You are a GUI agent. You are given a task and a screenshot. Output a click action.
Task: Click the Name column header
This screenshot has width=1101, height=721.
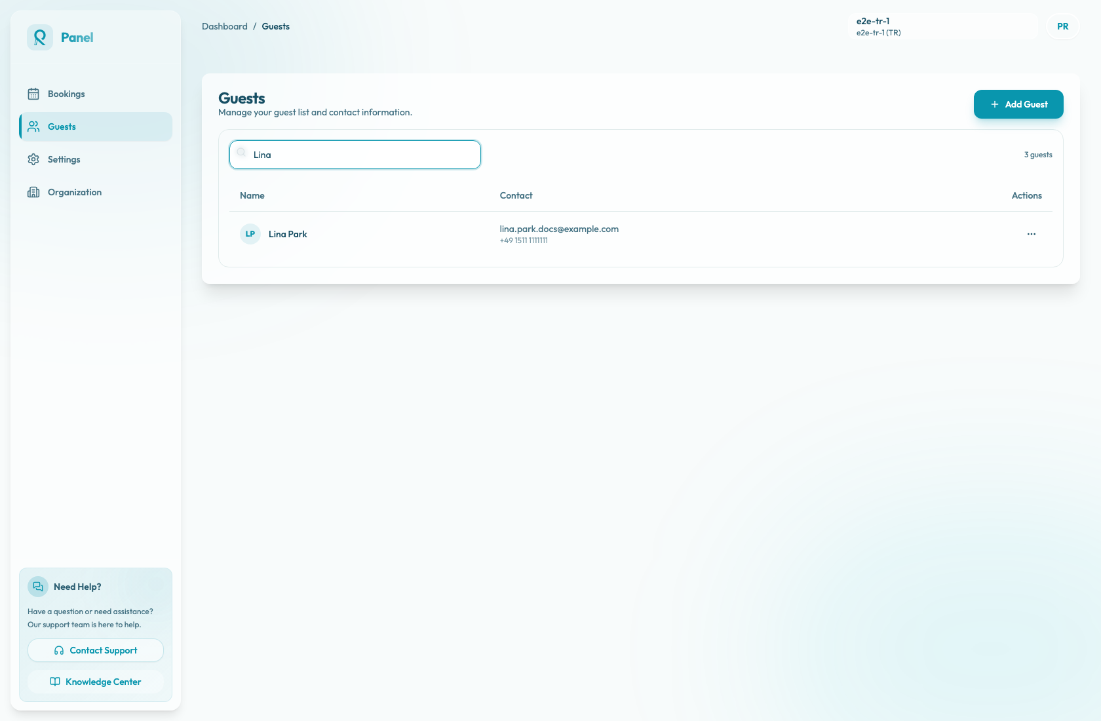(252, 195)
